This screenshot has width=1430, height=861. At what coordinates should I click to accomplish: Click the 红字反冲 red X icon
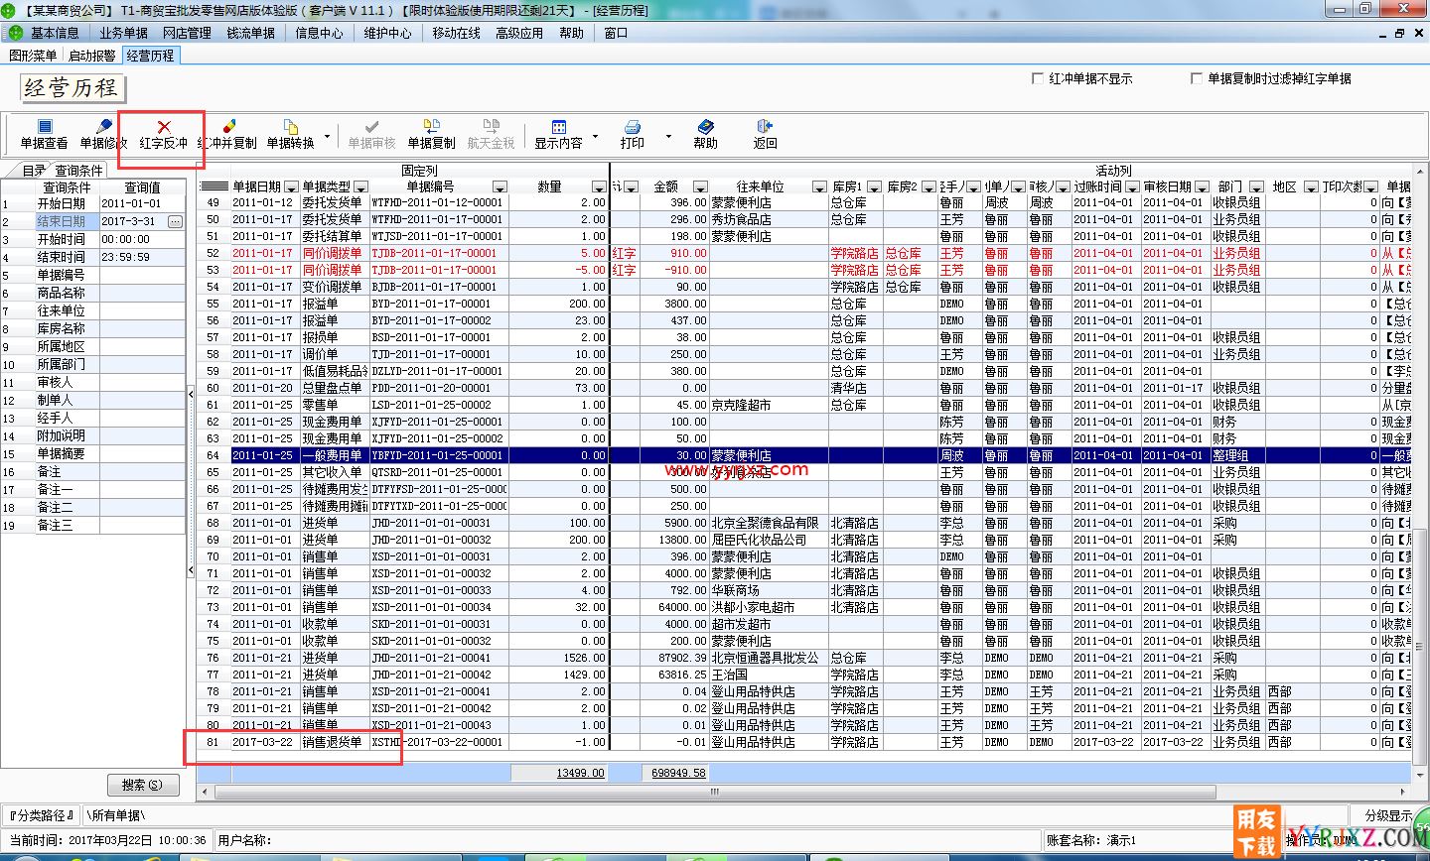[164, 127]
